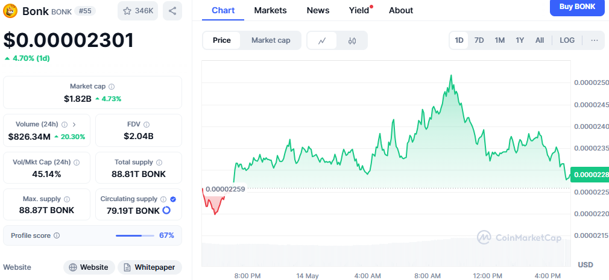This screenshot has width=609, height=280.
Task: Set chart range to 1Y
Action: (x=520, y=40)
